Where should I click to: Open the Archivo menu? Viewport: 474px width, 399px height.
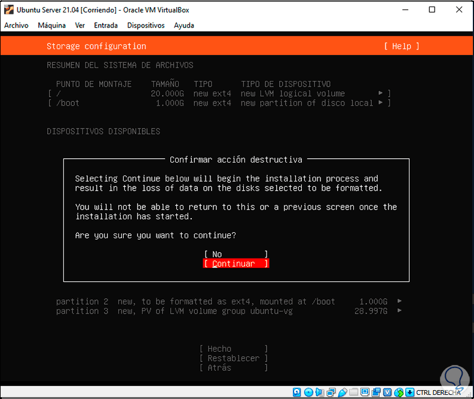tap(16, 25)
